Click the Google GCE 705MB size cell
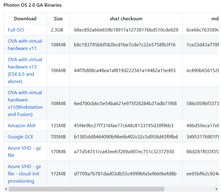This screenshot has width=221, height=192. pos(58,137)
